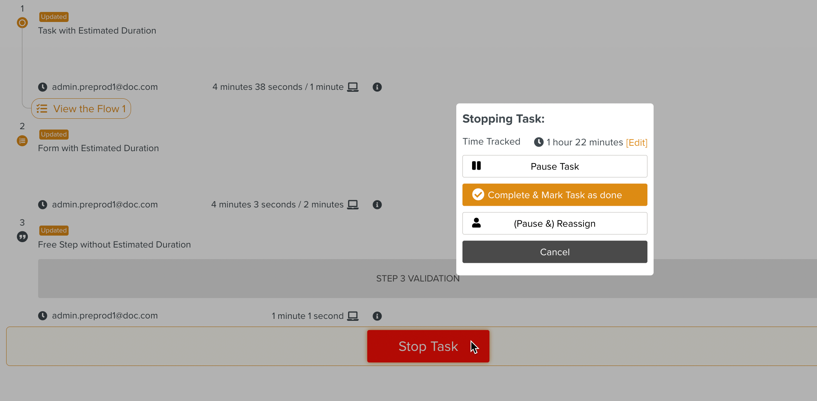Viewport: 817px width, 401px height.
Task: Click the step 1 task circle marker
Action: 22,23
